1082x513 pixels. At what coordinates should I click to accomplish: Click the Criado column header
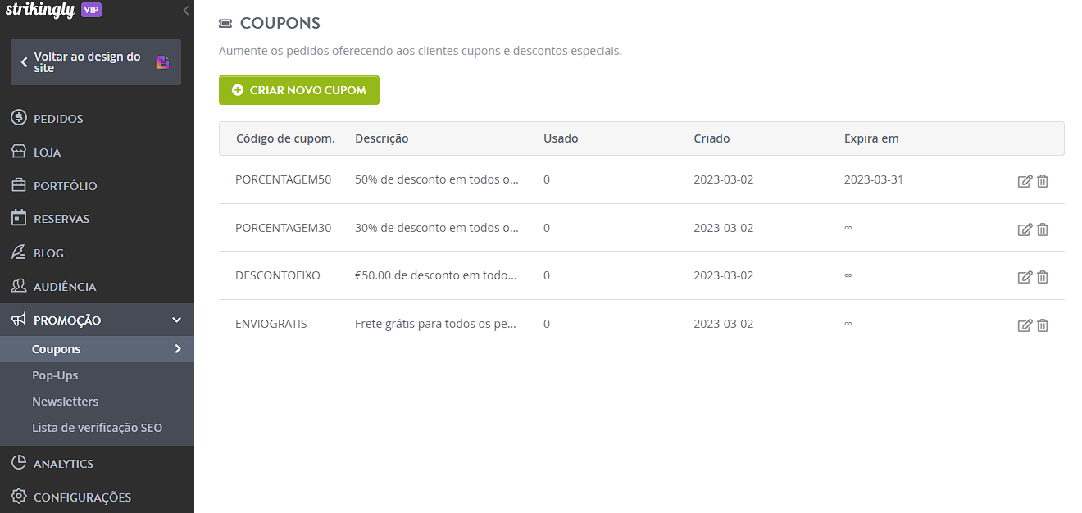[711, 138]
